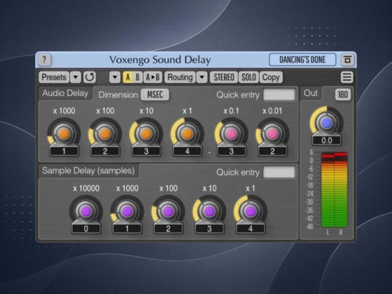
Task: Click the Sample Delay quick entry field
Action: 279,172
